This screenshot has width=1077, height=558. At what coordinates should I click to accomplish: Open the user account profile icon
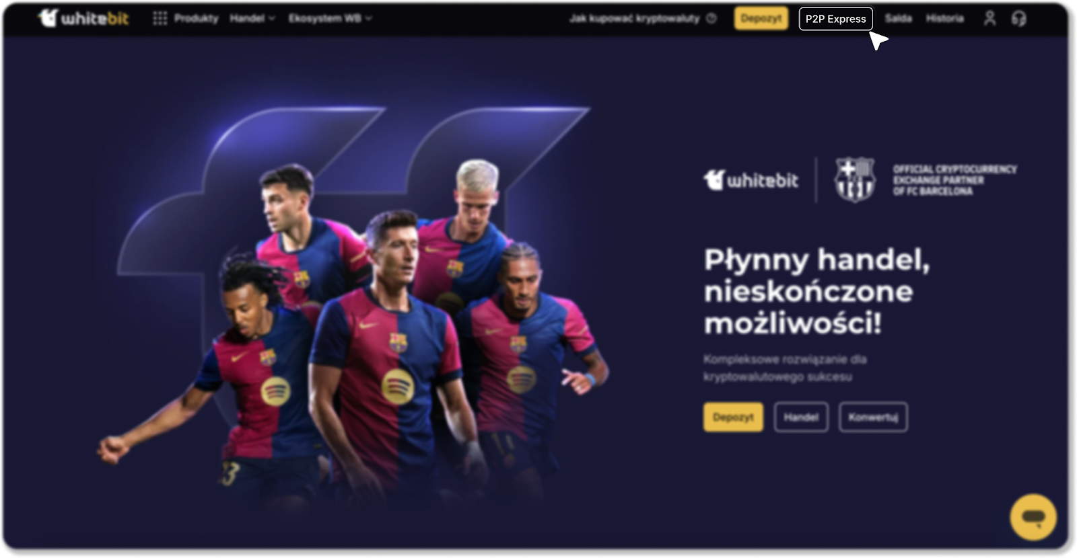click(989, 18)
